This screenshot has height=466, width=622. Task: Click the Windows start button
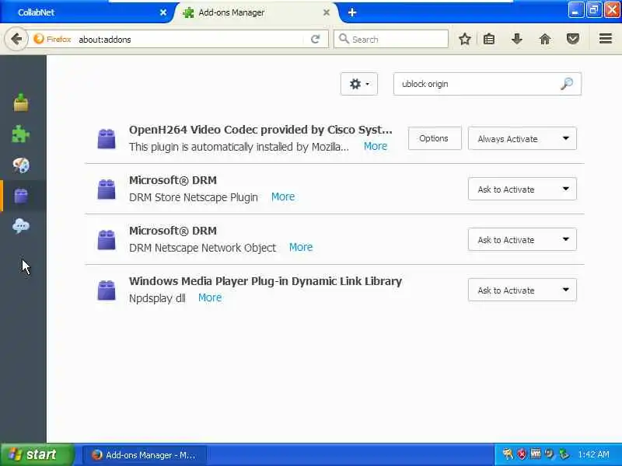37,454
